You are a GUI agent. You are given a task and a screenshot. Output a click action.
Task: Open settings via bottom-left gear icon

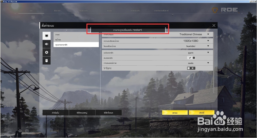(x=20, y=131)
